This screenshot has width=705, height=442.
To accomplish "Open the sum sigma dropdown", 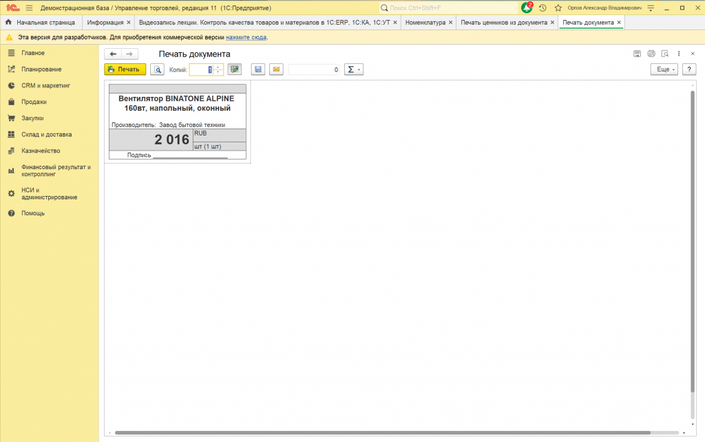I will click(354, 69).
